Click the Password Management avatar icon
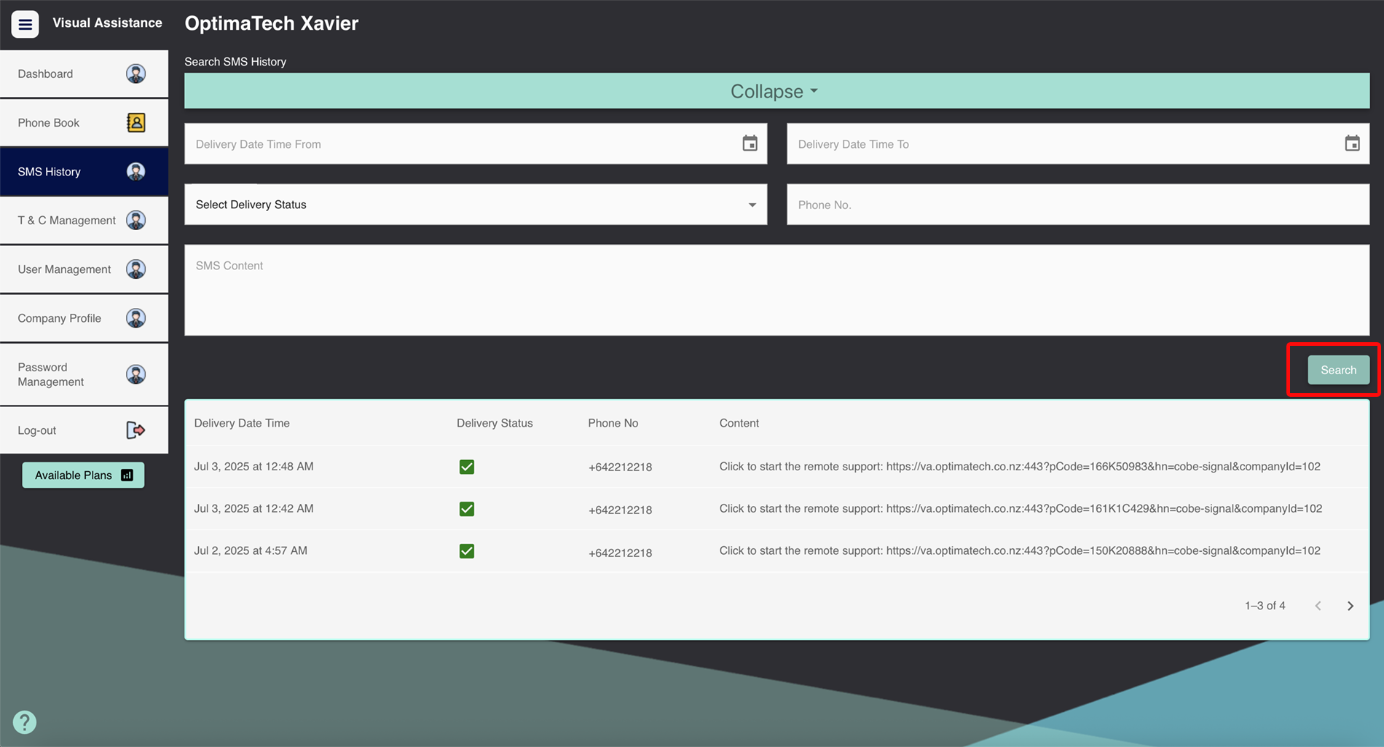This screenshot has height=747, width=1384. pos(135,374)
